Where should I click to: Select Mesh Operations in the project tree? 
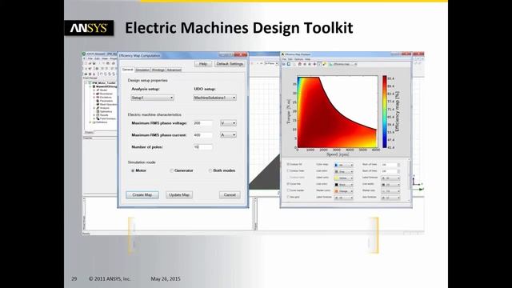click(108, 105)
